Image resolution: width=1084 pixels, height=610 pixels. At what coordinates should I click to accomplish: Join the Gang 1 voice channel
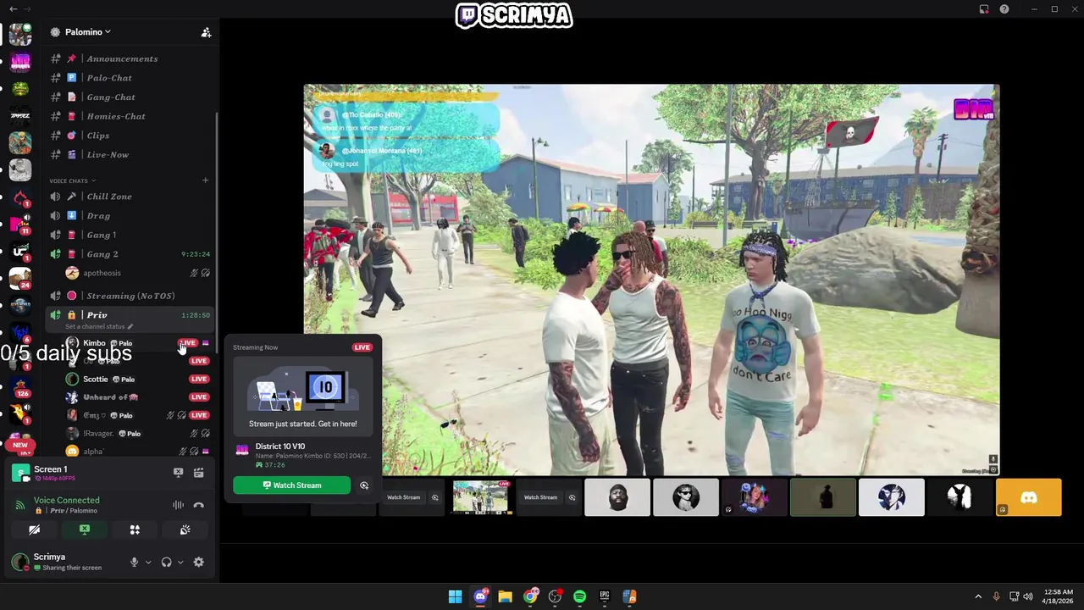pyautogui.click(x=129, y=235)
